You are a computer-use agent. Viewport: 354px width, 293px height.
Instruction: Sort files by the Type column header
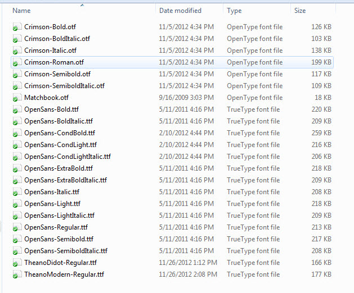[234, 11]
